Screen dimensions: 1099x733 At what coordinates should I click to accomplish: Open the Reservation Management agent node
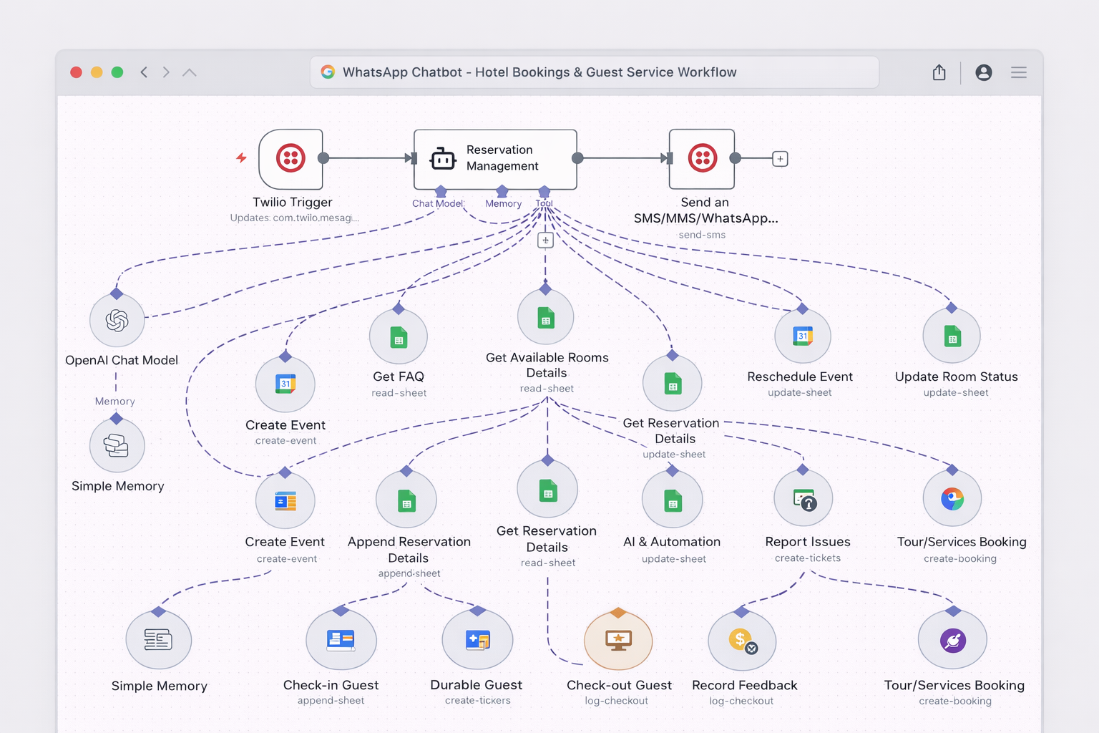coord(495,158)
